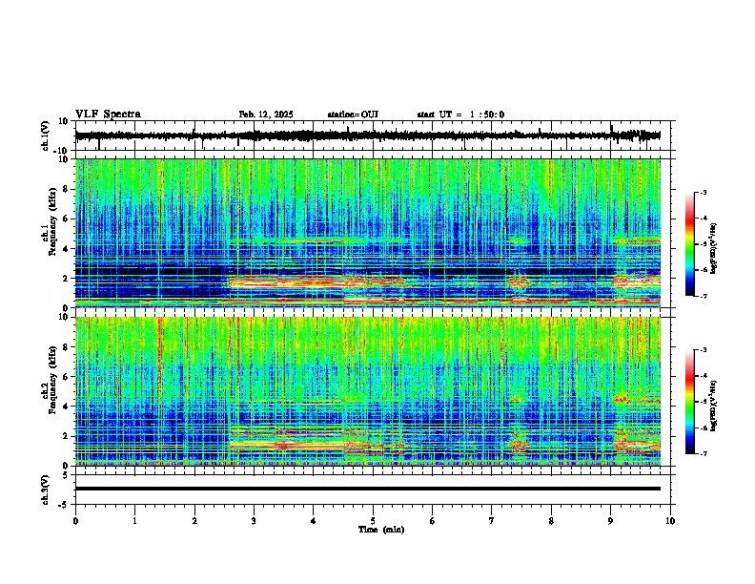
Task: Click the ch.1 voltage waveform trace
Action: coord(367,136)
